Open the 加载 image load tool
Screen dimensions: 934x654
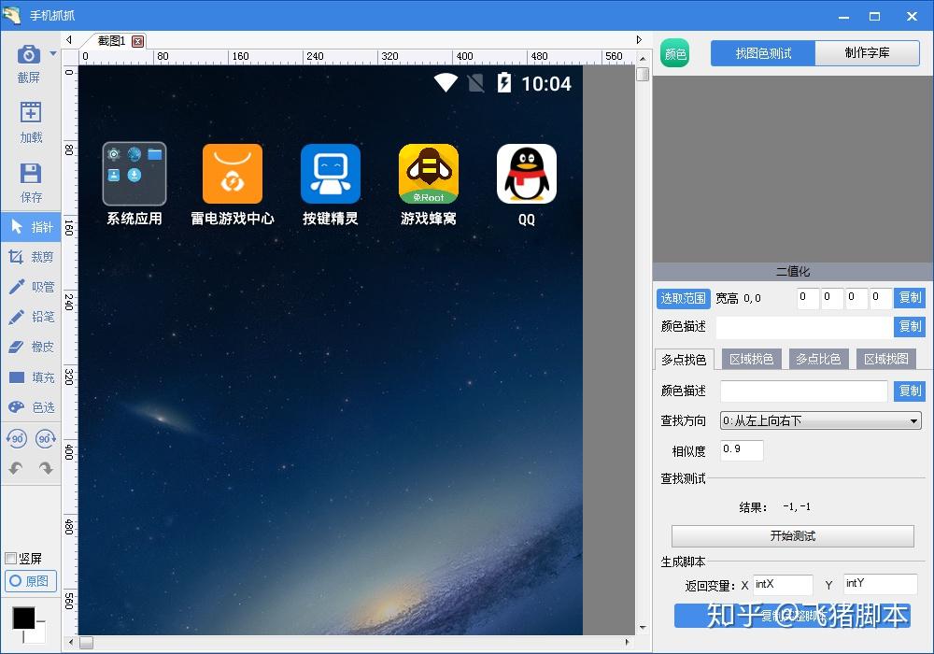click(31, 120)
